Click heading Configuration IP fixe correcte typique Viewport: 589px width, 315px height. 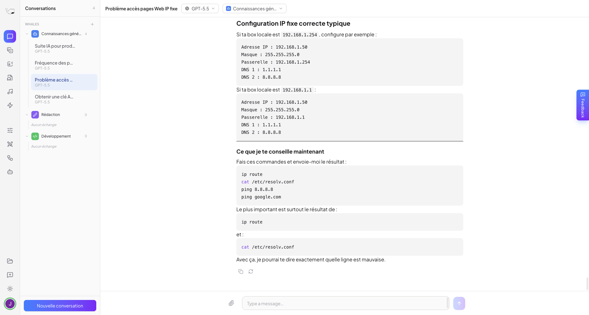pyautogui.click(x=293, y=24)
